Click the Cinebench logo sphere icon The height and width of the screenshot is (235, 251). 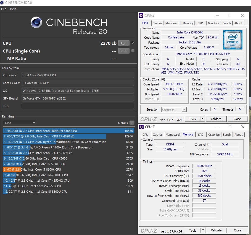[36, 22]
